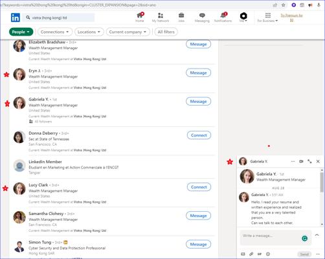The height and width of the screenshot is (259, 325).
Task: Message Eryn J.
Action: pyautogui.click(x=198, y=73)
